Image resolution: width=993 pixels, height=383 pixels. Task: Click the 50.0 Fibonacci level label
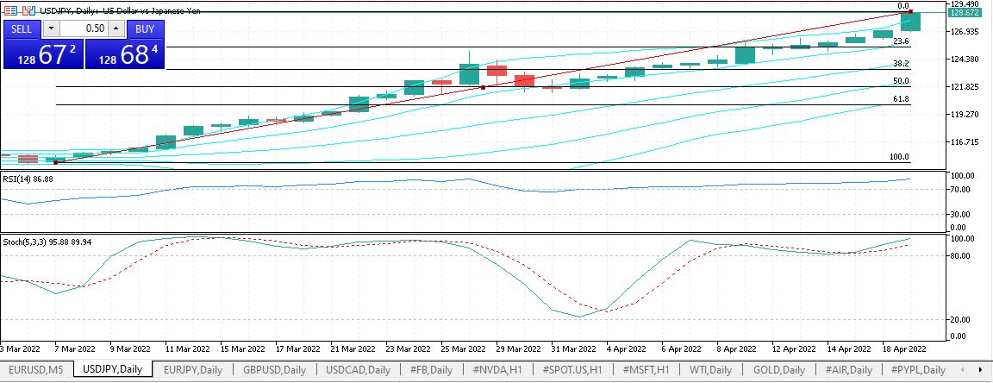pyautogui.click(x=901, y=81)
